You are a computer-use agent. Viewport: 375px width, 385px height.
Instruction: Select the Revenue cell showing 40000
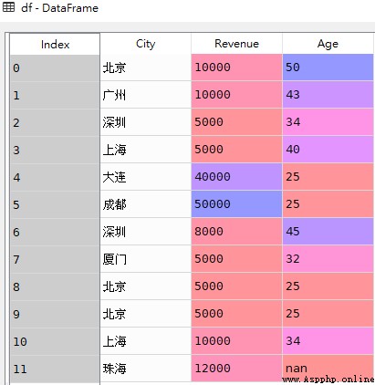coord(236,177)
